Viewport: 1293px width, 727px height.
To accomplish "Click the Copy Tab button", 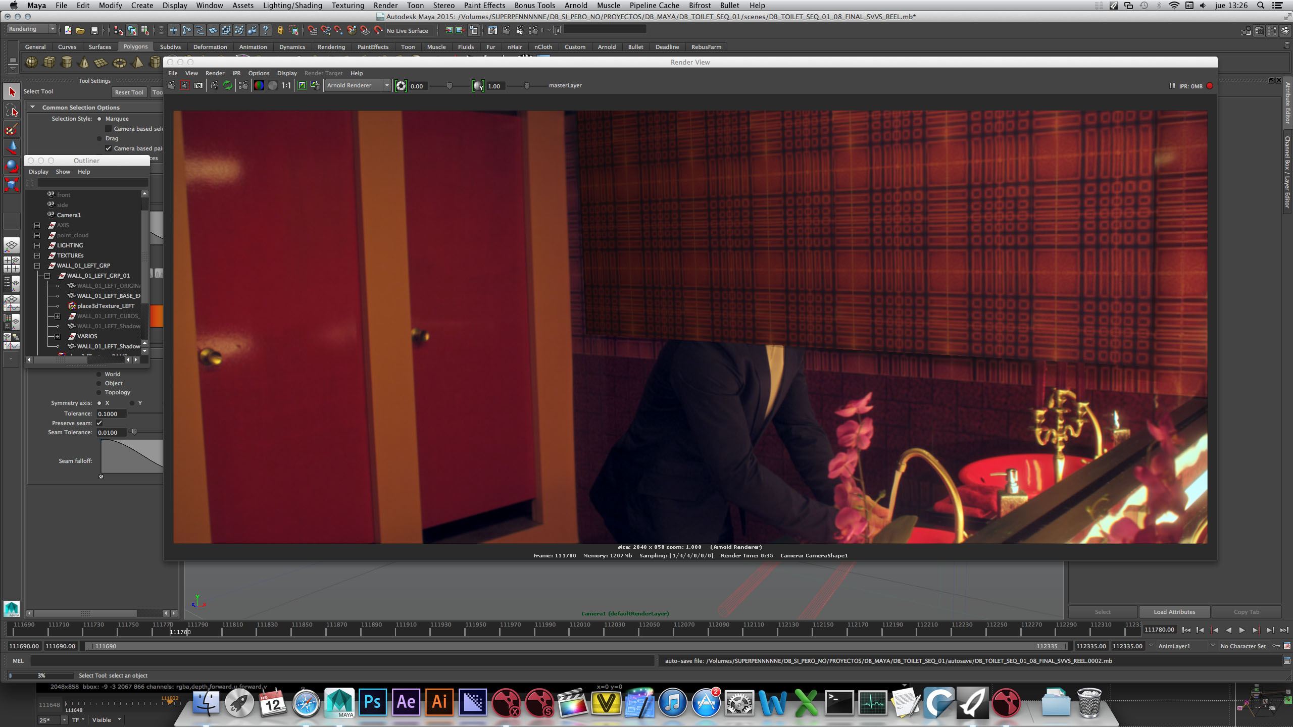I will 1247,612.
